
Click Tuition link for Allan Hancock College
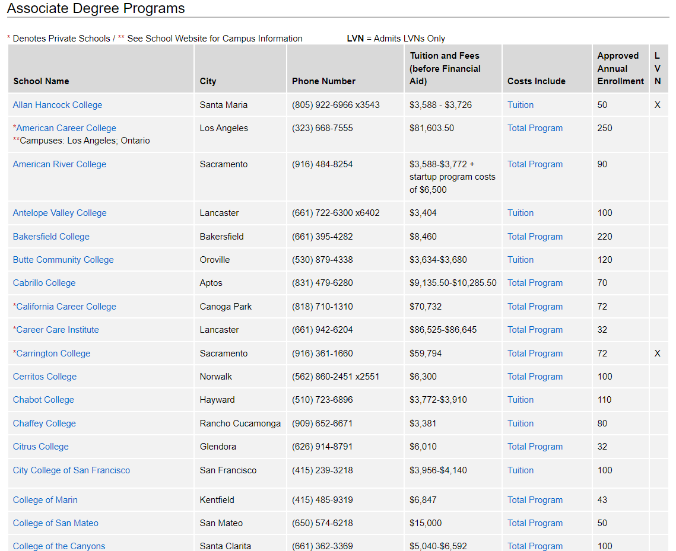click(x=521, y=105)
